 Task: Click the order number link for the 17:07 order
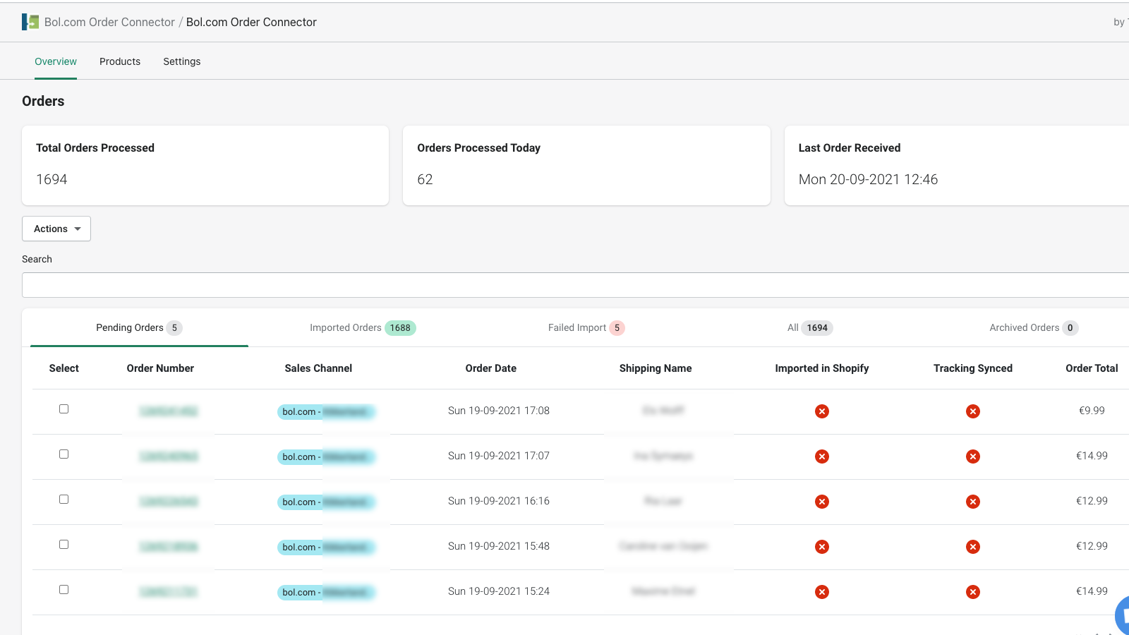pyautogui.click(x=169, y=456)
